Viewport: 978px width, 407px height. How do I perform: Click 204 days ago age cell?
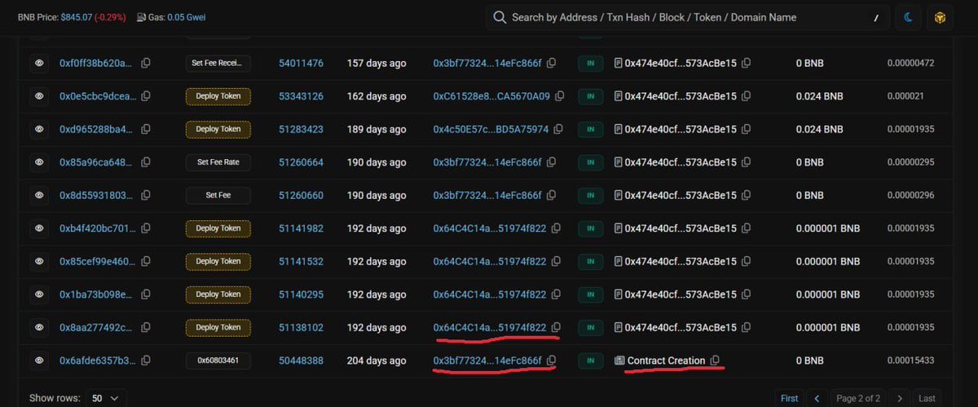click(377, 361)
